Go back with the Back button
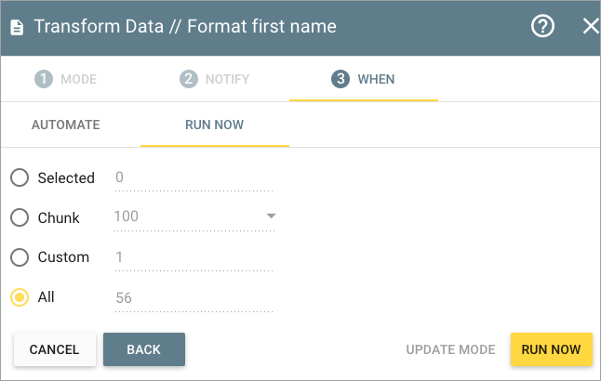Viewport: 601px width, 381px height. [144, 349]
